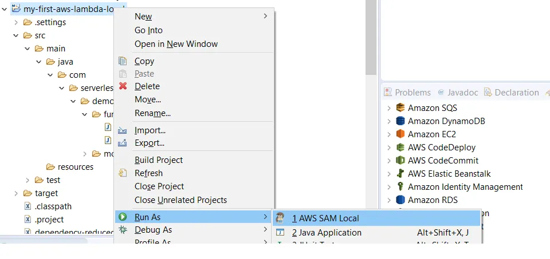Screen dimensions: 550x259
Task: Collapse the my-first-aws-lambda project node
Action: click(4, 9)
